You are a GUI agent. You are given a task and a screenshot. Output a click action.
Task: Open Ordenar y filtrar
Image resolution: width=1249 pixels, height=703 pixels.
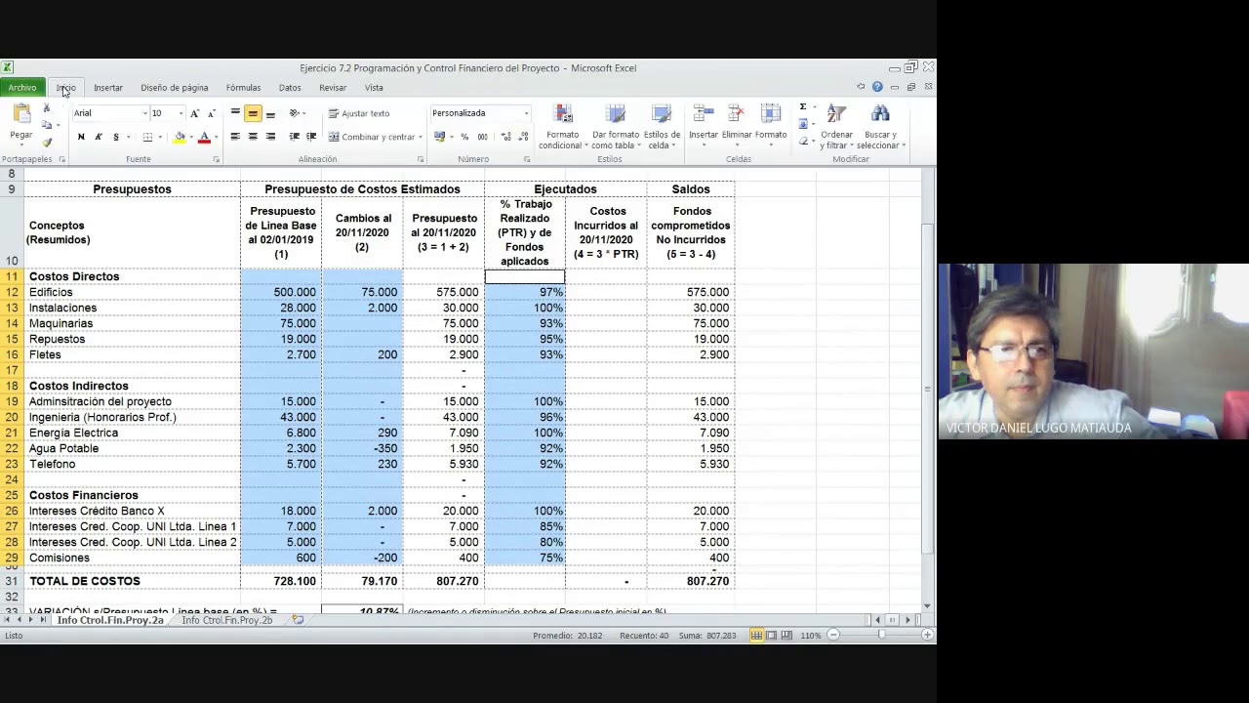[x=836, y=127]
